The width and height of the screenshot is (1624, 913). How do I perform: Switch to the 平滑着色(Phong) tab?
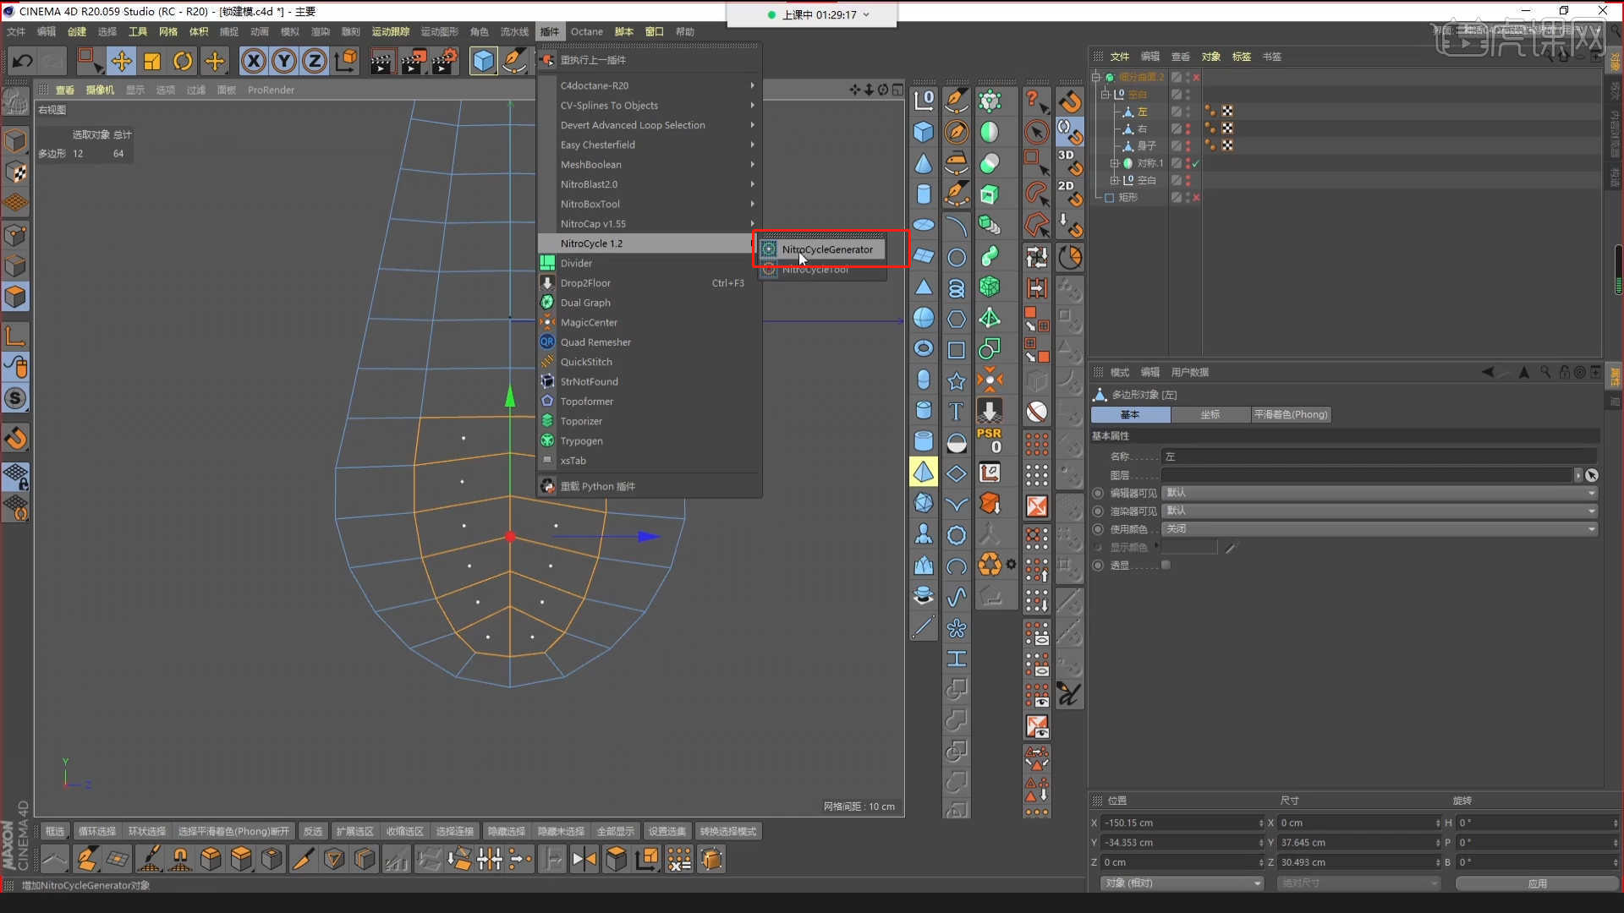pos(1291,414)
